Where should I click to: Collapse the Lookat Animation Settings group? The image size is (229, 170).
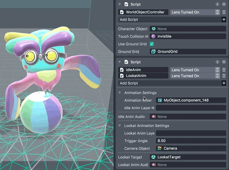[120, 126]
